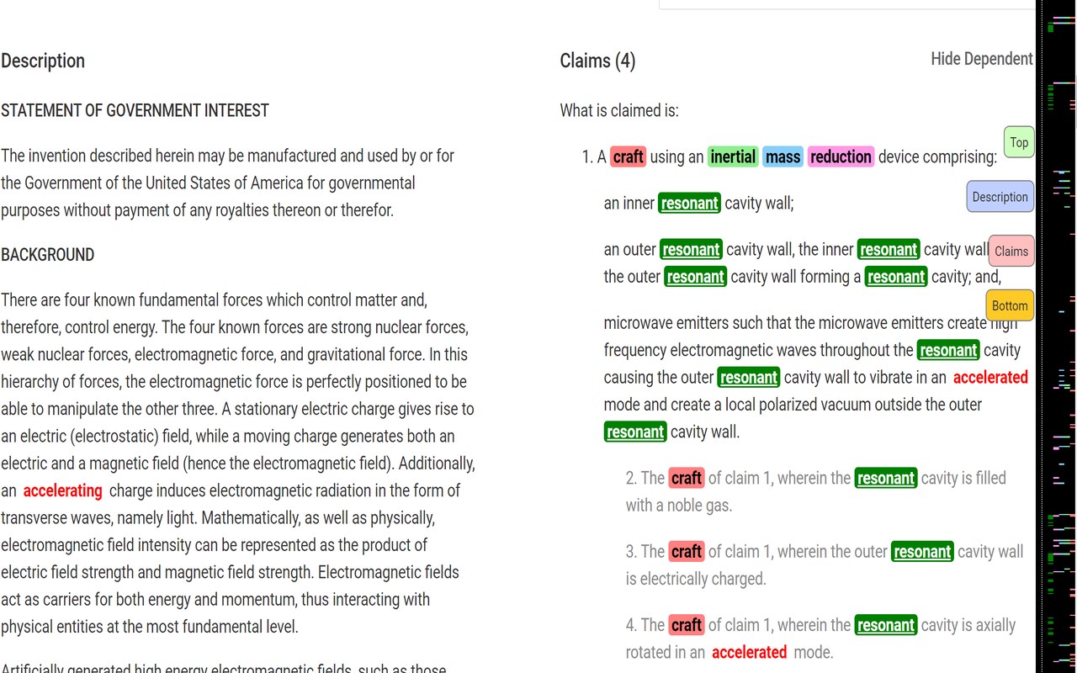Screen dimensions: 1077x673
Task: Click "resonant" in claim 4
Action: [885, 625]
